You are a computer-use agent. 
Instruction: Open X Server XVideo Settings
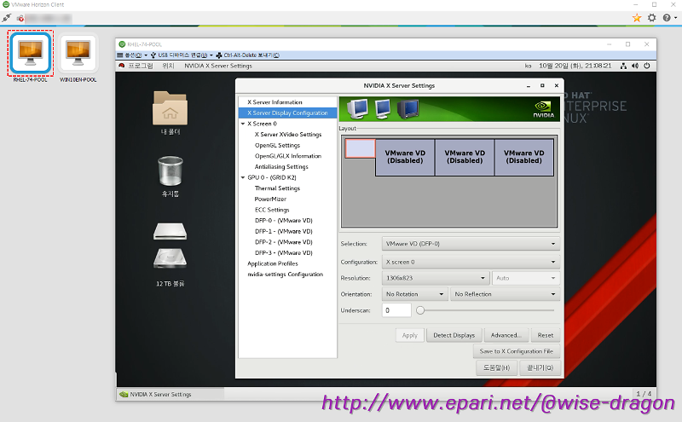288,135
